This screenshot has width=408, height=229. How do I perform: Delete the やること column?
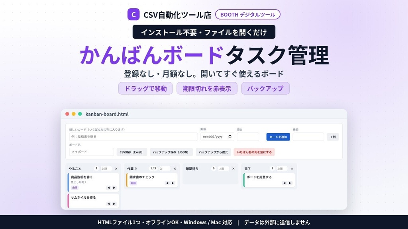tap(116, 169)
